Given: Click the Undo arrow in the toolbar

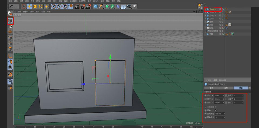Looking at the screenshot, I should [11, 6].
